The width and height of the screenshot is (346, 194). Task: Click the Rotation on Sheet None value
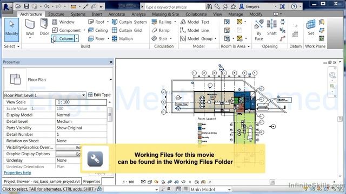pyautogui.click(x=81, y=141)
